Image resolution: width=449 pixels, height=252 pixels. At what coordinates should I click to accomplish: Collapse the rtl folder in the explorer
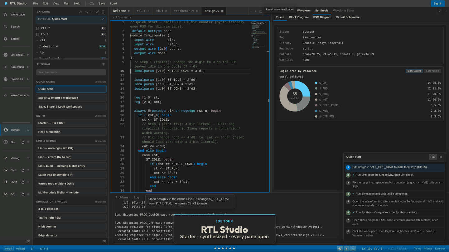pos(37,40)
